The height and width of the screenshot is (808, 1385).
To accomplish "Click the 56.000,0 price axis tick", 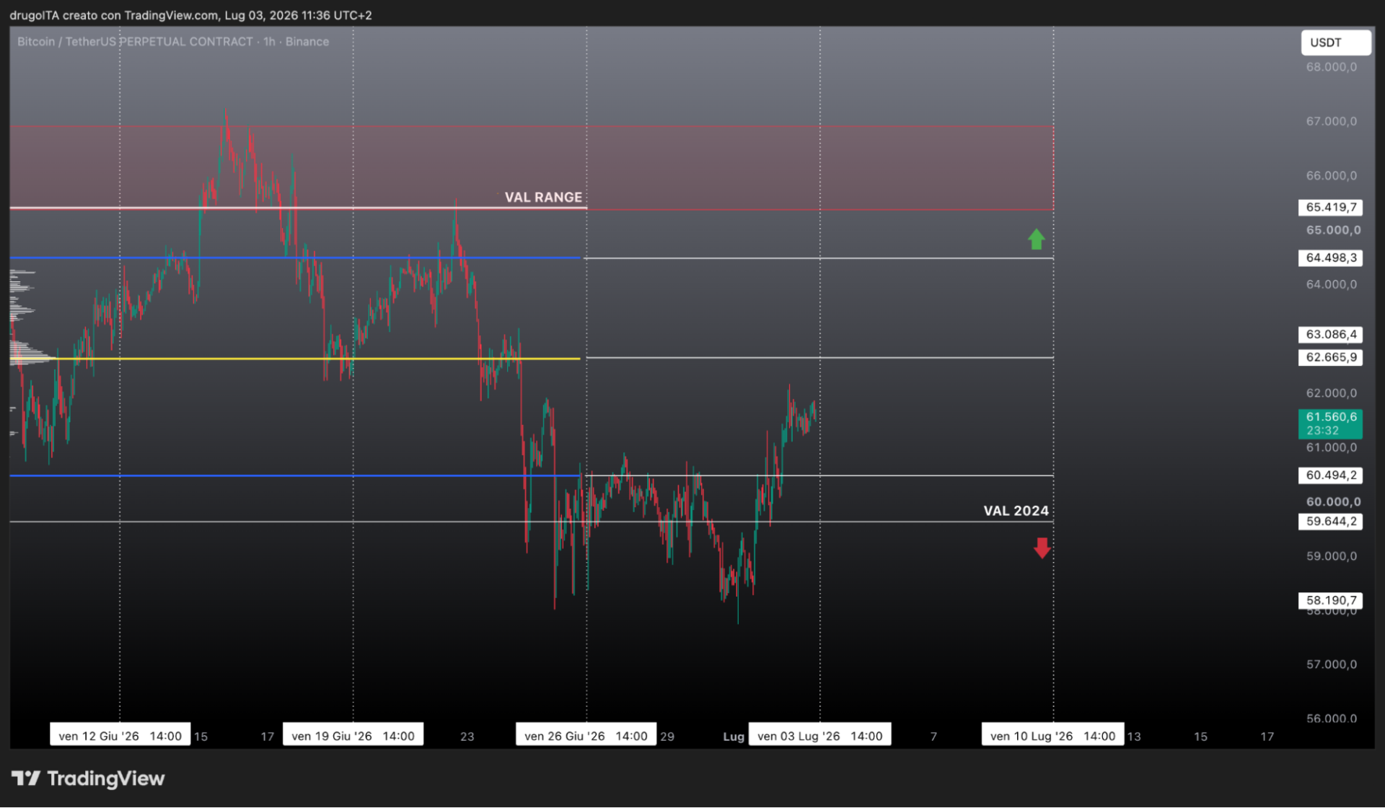I will point(1331,719).
